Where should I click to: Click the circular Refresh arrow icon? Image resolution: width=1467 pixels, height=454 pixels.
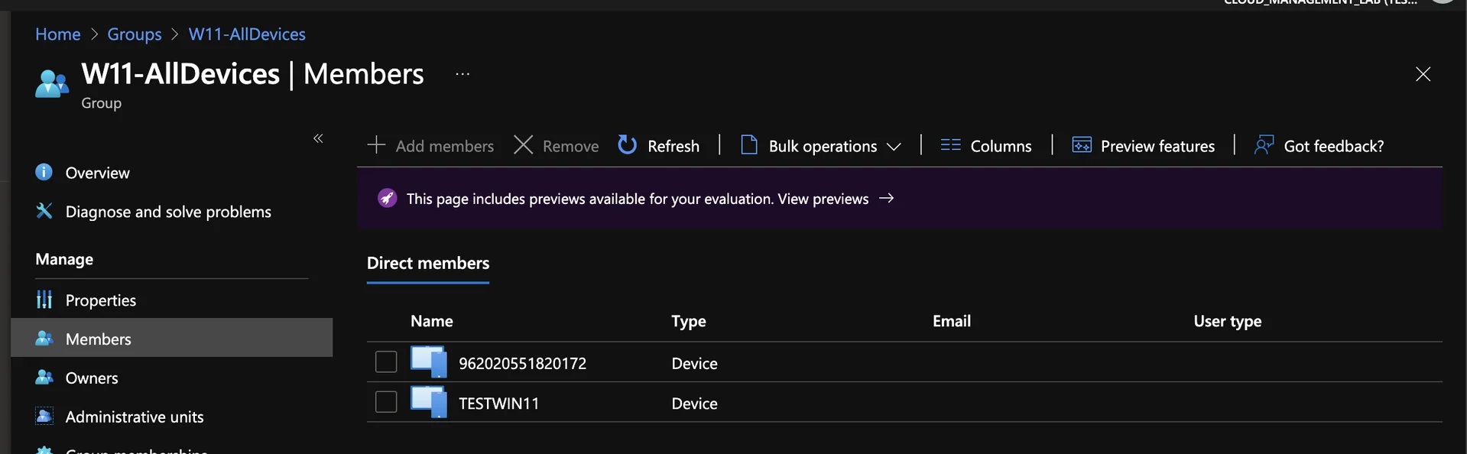coord(627,144)
